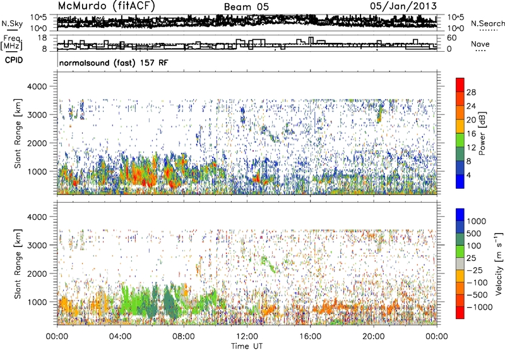Screen dimensions: 505x350
Task: Click the 20 label on Power colorbar
Action: (471, 120)
